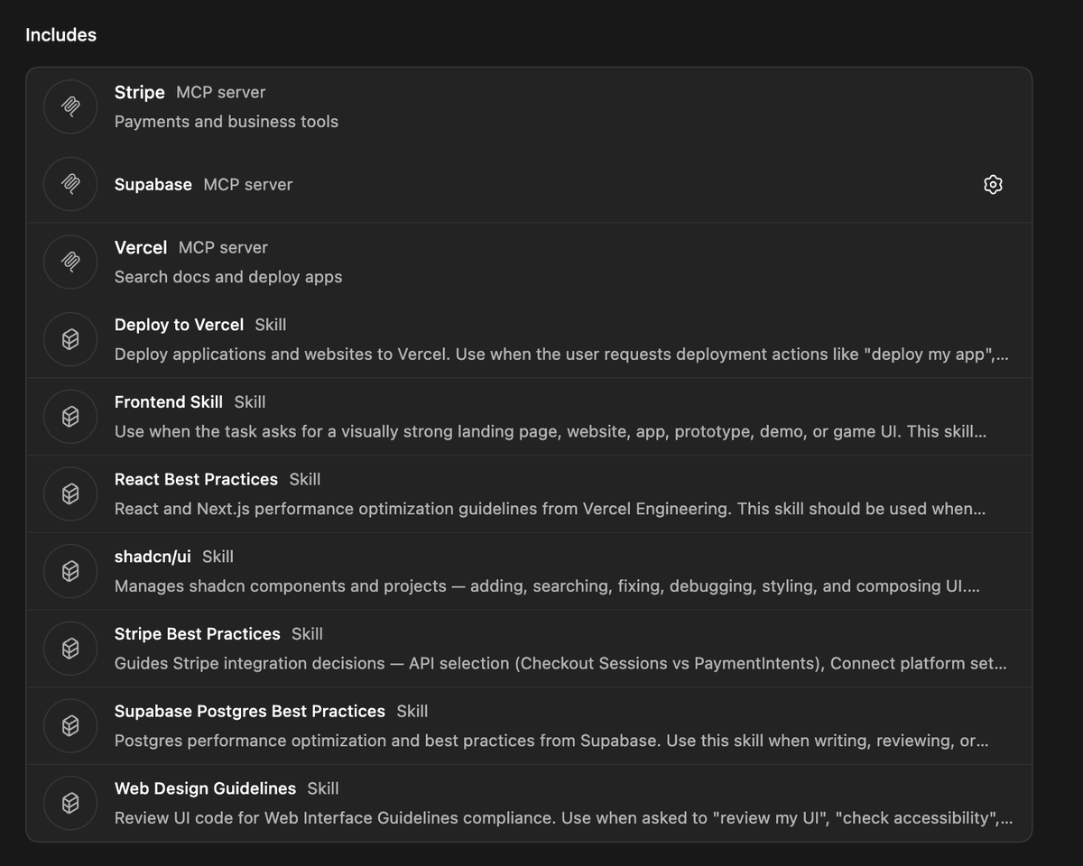Click the shadcn/ui cube icon
Viewport: 1083px width, 866px height.
point(70,571)
